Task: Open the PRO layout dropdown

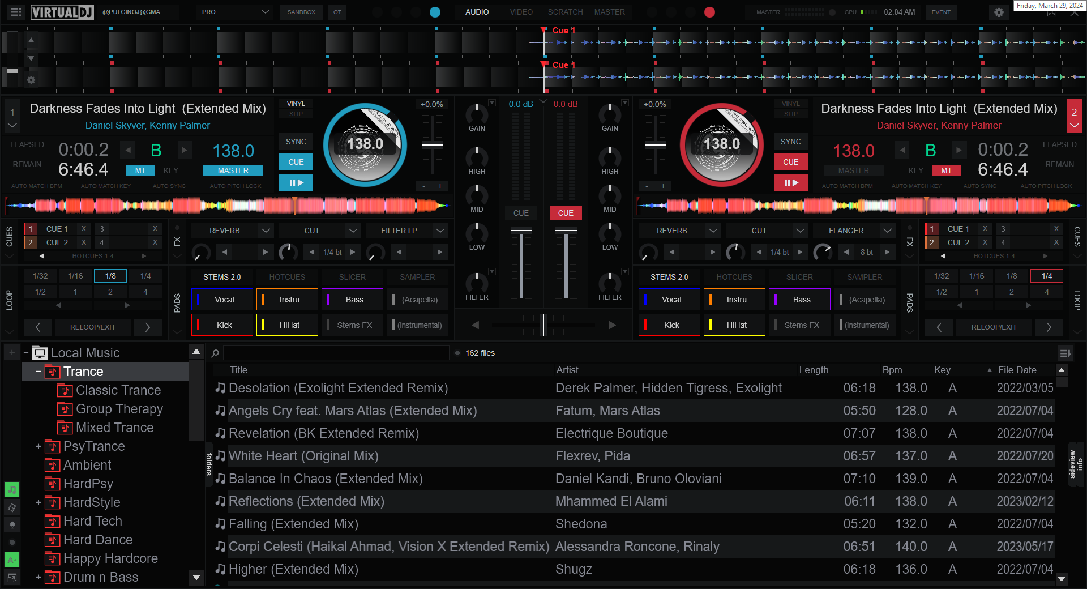Action: point(235,12)
